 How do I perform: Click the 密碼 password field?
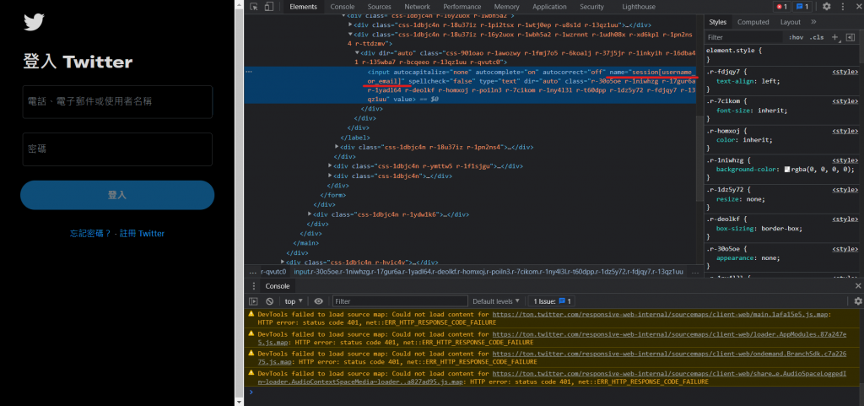(117, 149)
